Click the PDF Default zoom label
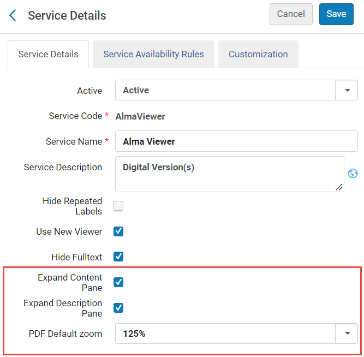 [65, 334]
